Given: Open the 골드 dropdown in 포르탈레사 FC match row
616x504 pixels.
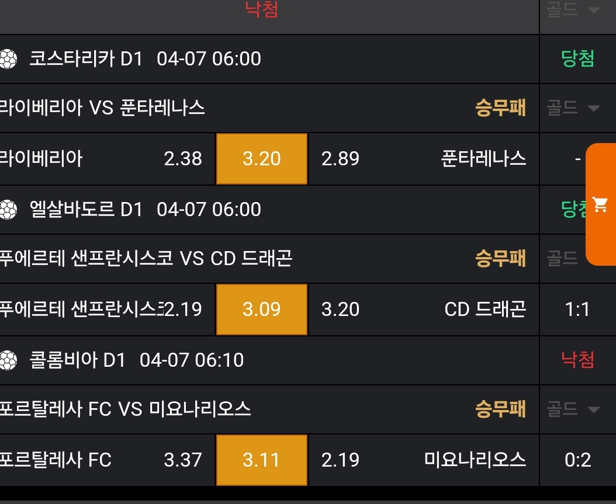Looking at the screenshot, I should coord(573,409).
